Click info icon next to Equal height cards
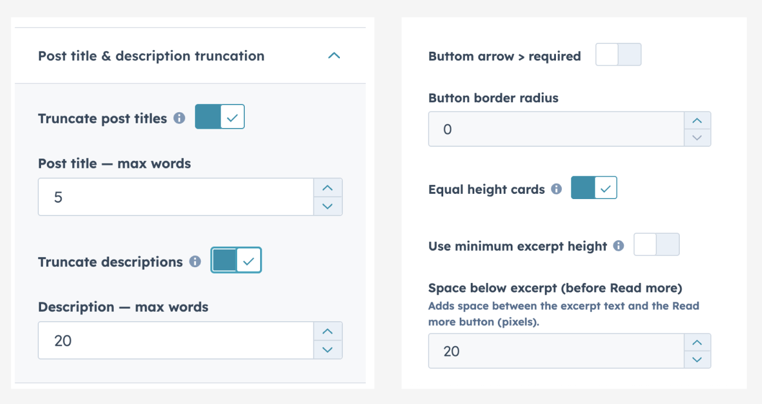Screen dimensions: 762x404 557,189
